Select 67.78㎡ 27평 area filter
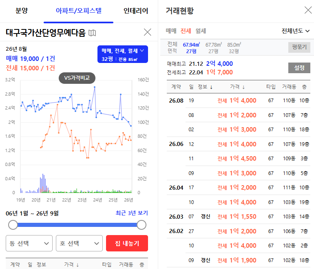Screen dimensions: 314x269 point(213,48)
